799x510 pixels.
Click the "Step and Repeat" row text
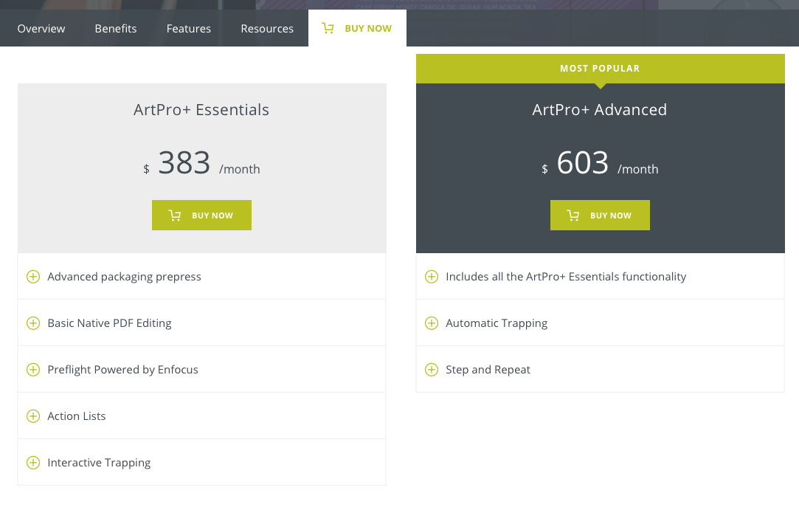click(488, 370)
